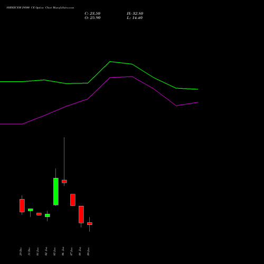Click the open value O: 25.90
The image size is (264, 264).
coord(92,18)
